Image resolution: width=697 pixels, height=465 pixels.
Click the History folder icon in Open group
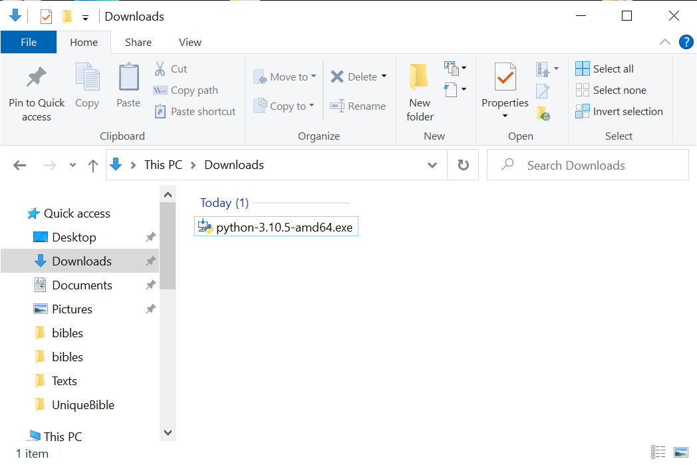543,113
